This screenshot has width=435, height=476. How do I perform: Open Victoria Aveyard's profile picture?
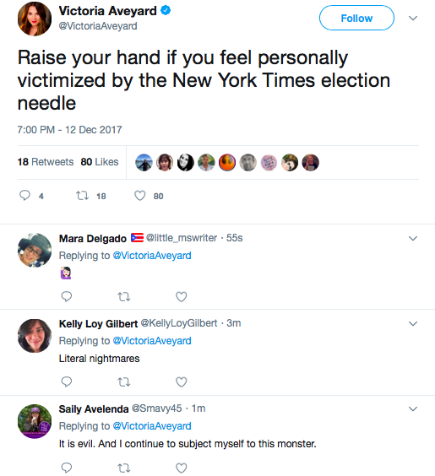[35, 19]
